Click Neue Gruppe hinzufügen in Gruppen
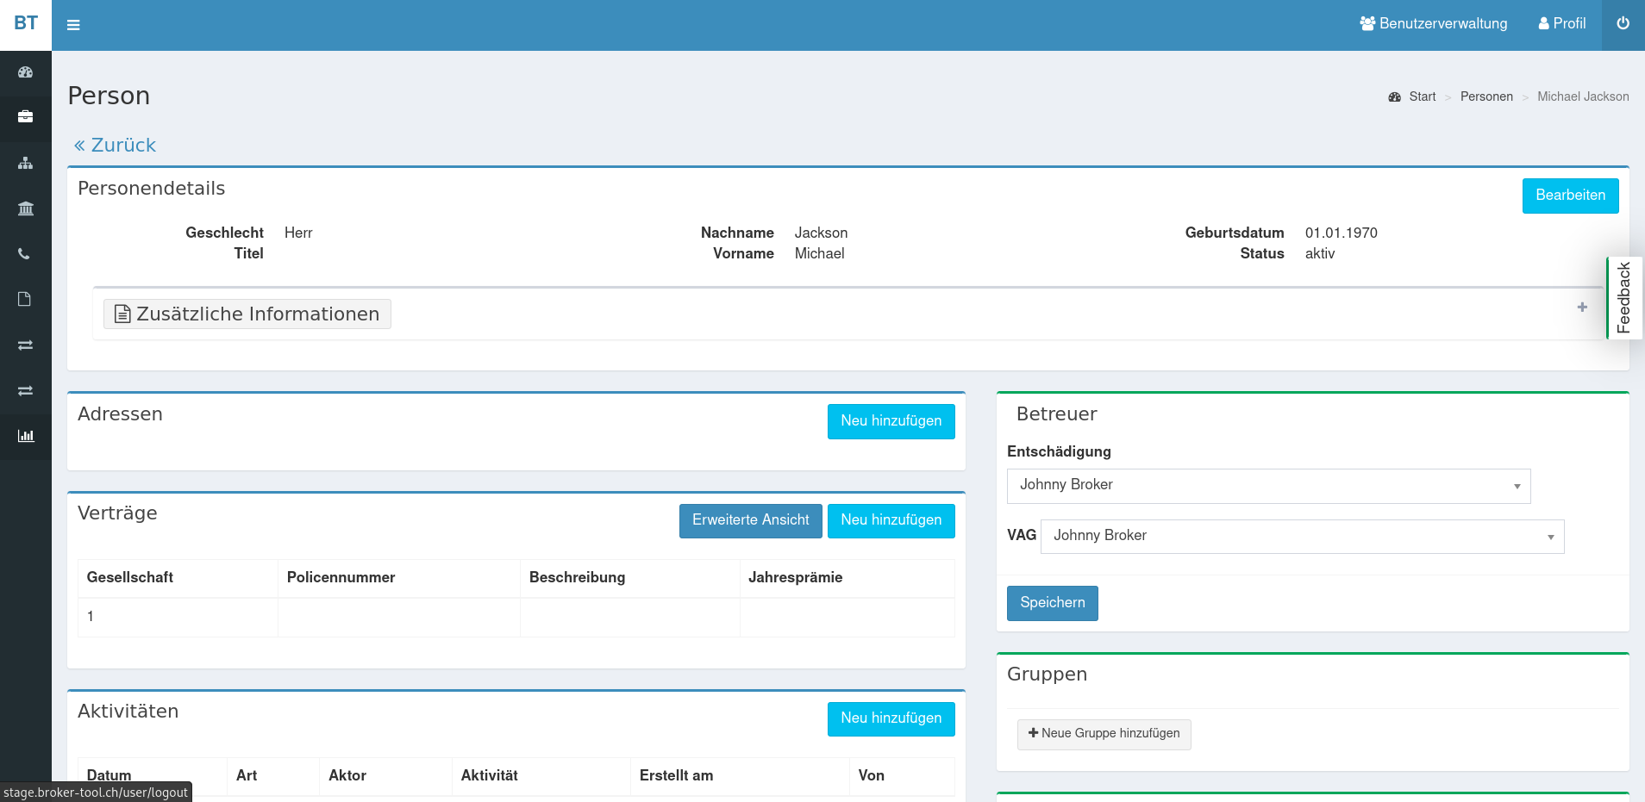The width and height of the screenshot is (1645, 802). click(x=1104, y=734)
